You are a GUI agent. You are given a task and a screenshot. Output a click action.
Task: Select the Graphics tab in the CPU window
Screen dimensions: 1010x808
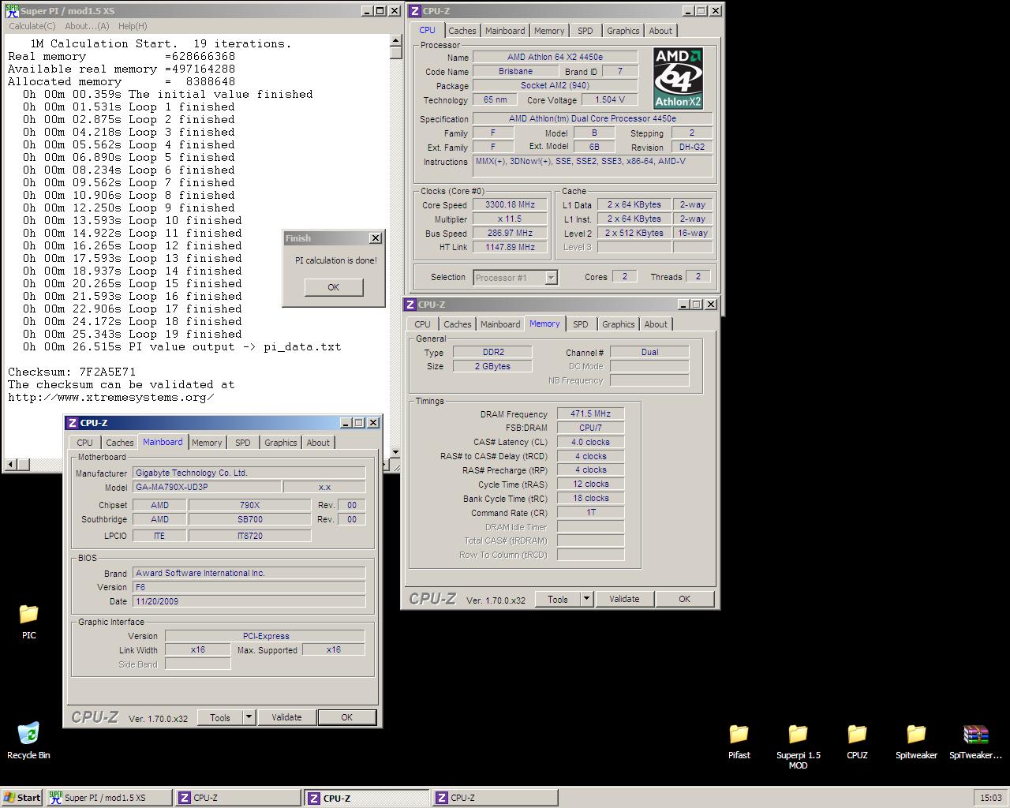tap(623, 31)
